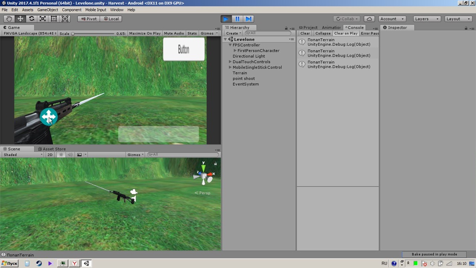
Task: Switch to the Animation tab
Action: point(331,28)
